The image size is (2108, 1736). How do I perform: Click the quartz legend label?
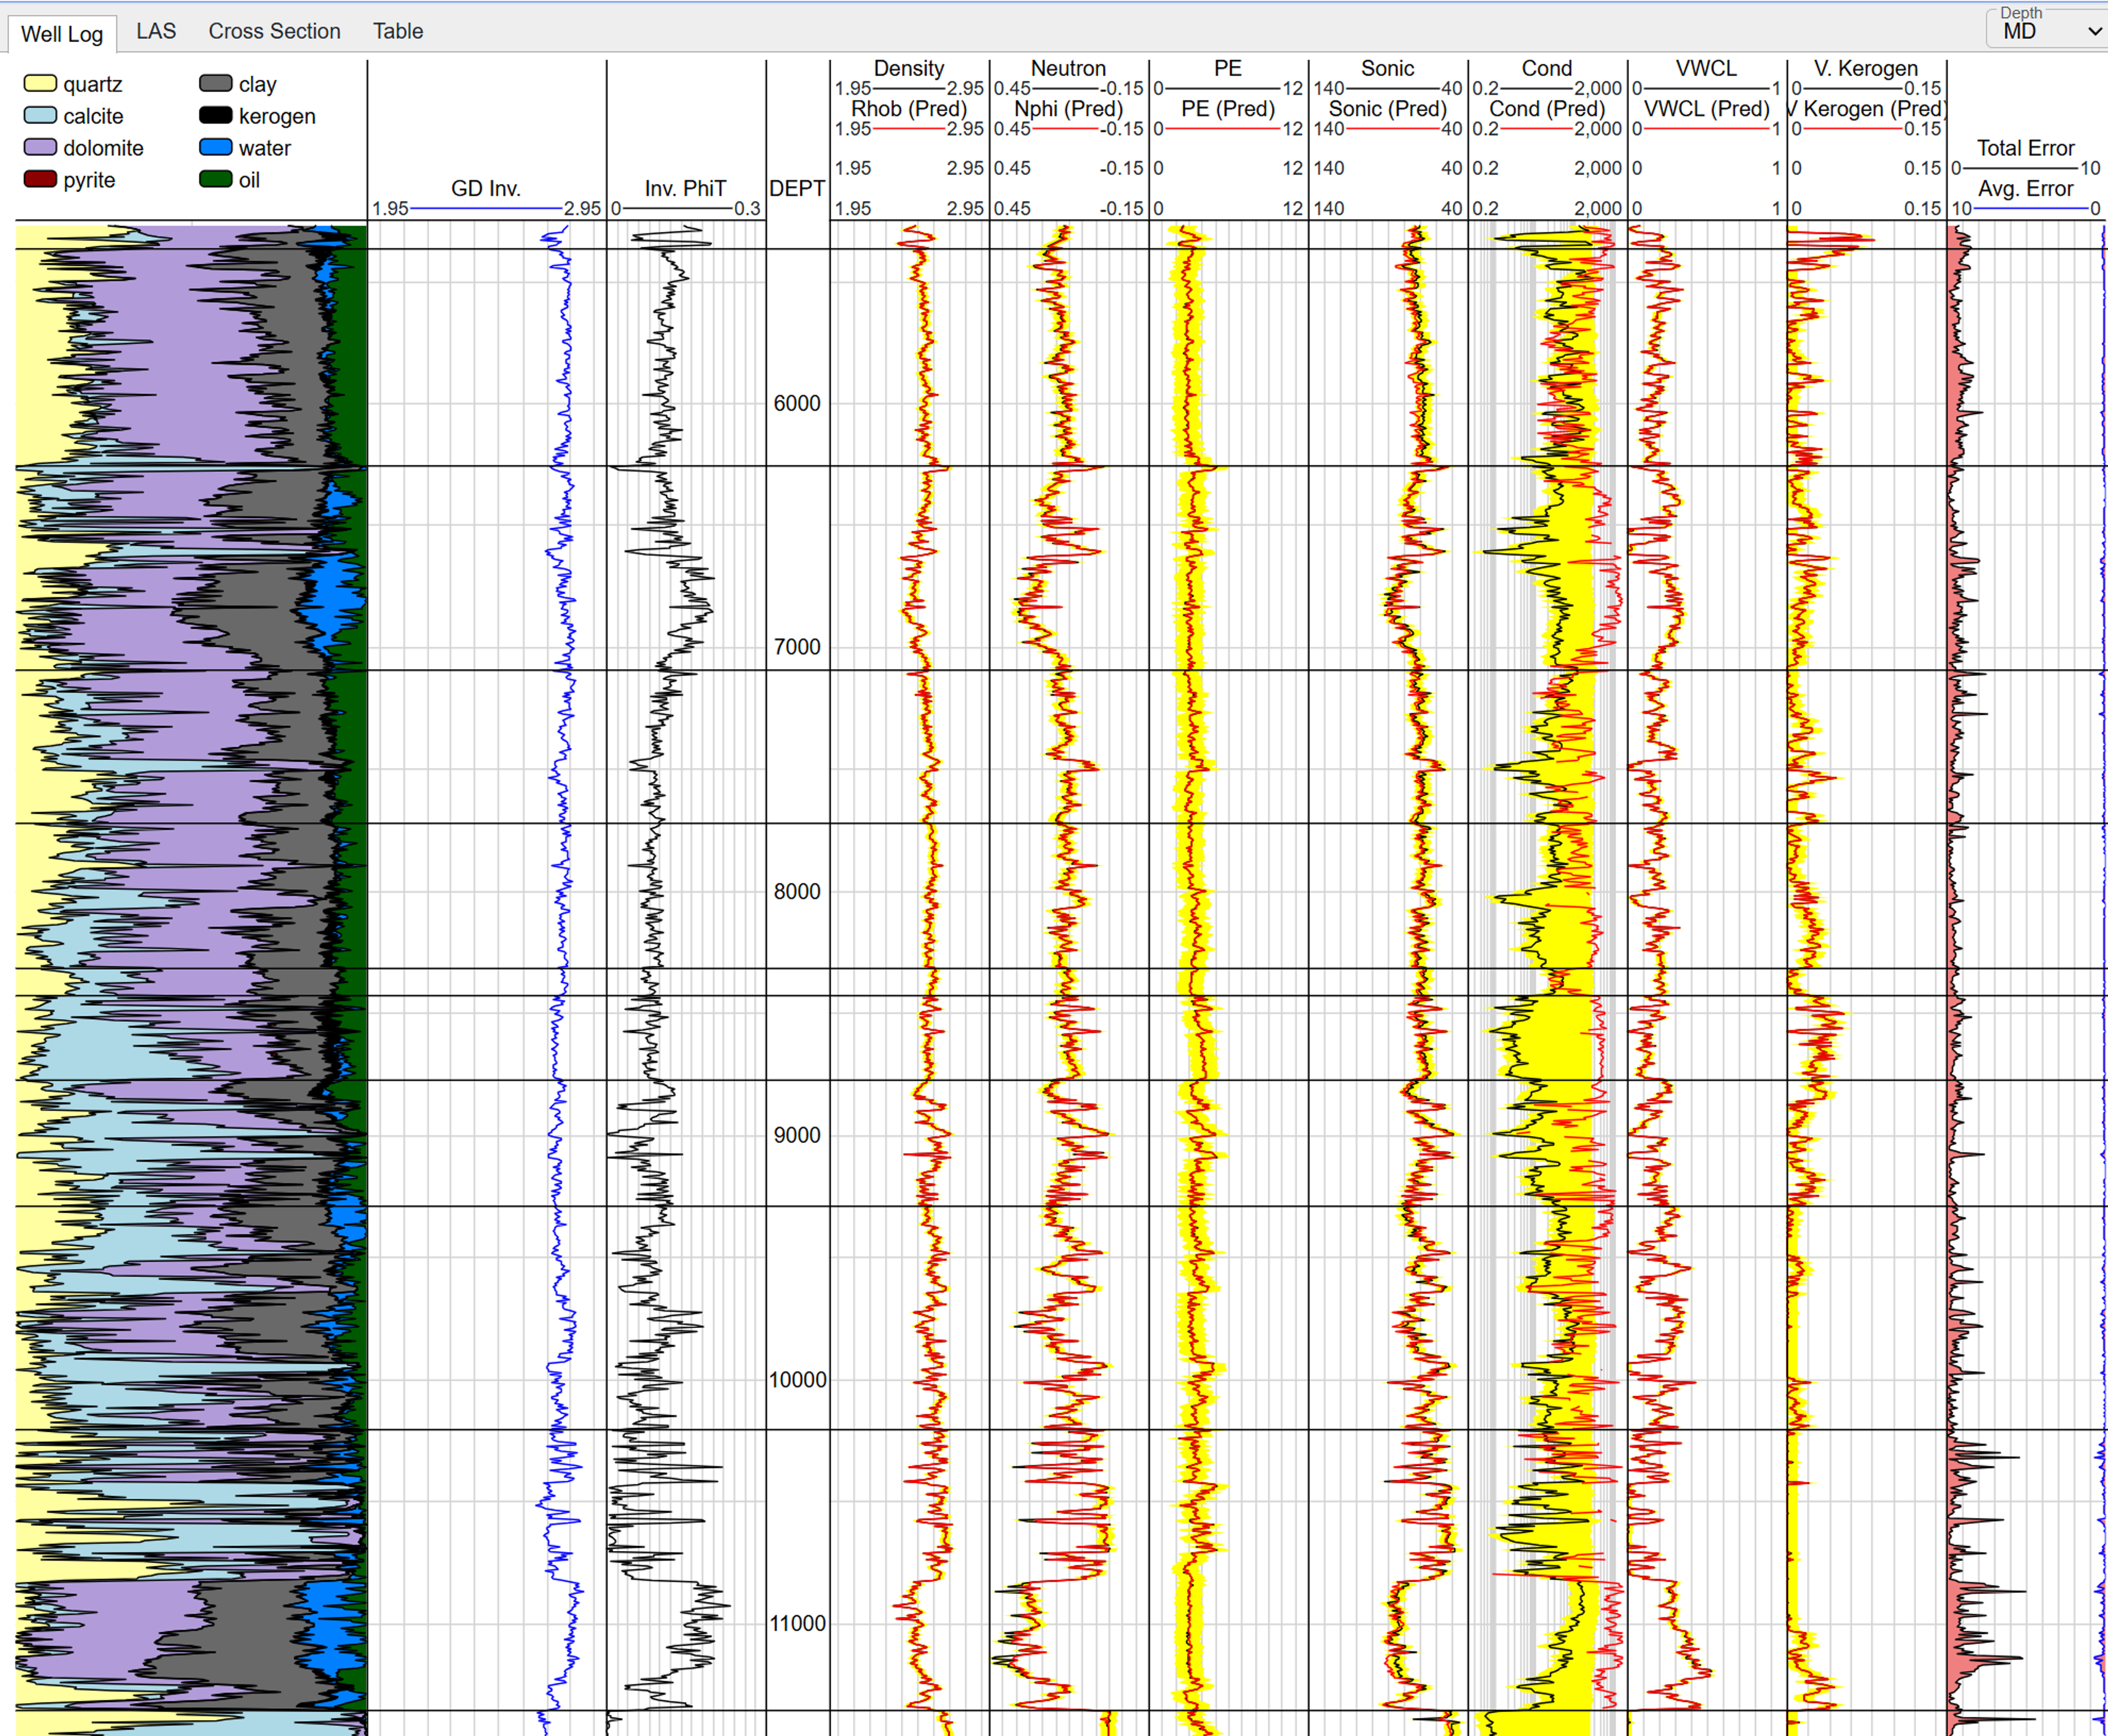(92, 84)
